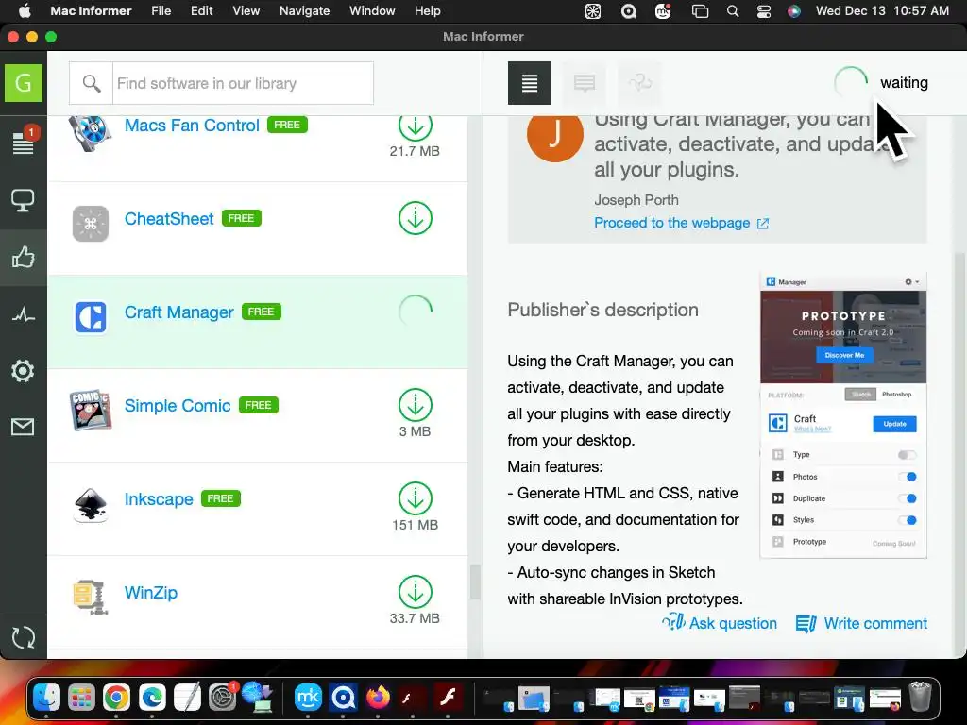Download Inkscape with the green arrow icon

[416, 498]
